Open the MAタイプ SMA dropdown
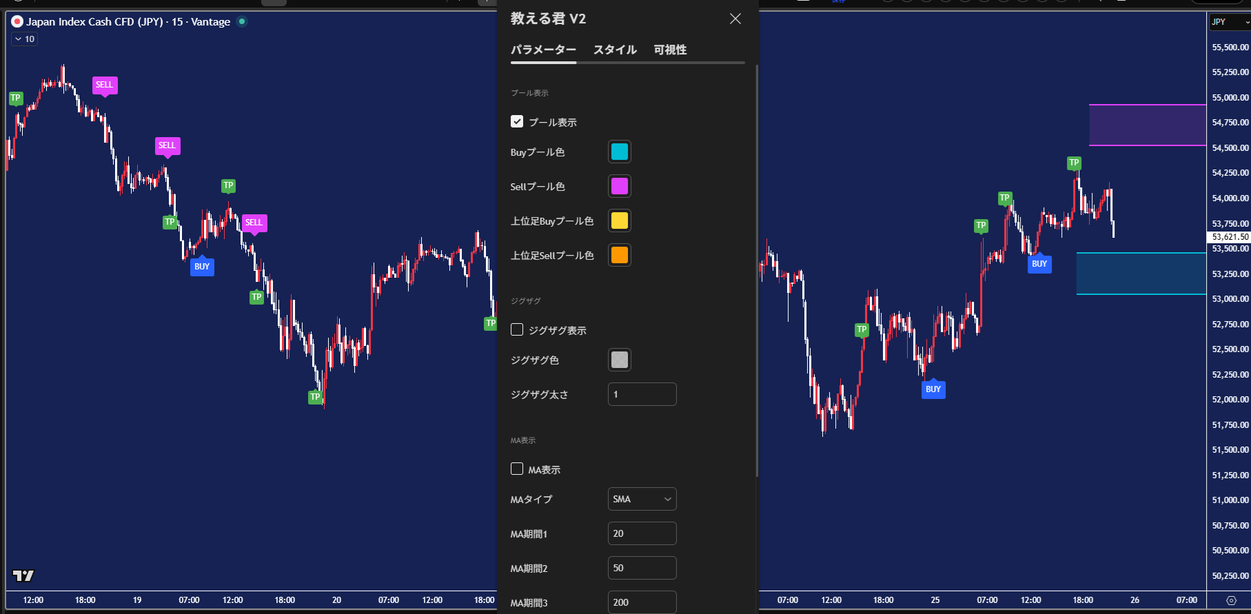 [642, 499]
